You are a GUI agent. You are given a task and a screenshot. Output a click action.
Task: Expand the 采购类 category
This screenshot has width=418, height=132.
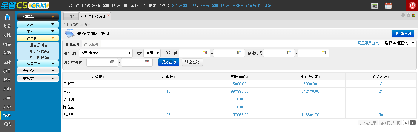pyautogui.click(x=38, y=71)
